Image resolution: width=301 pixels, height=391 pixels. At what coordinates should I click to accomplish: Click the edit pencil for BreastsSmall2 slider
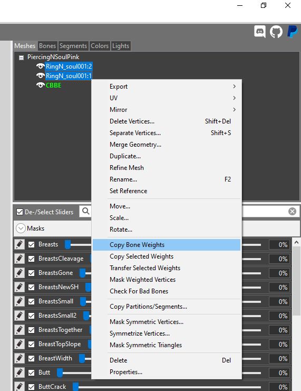pos(19,316)
